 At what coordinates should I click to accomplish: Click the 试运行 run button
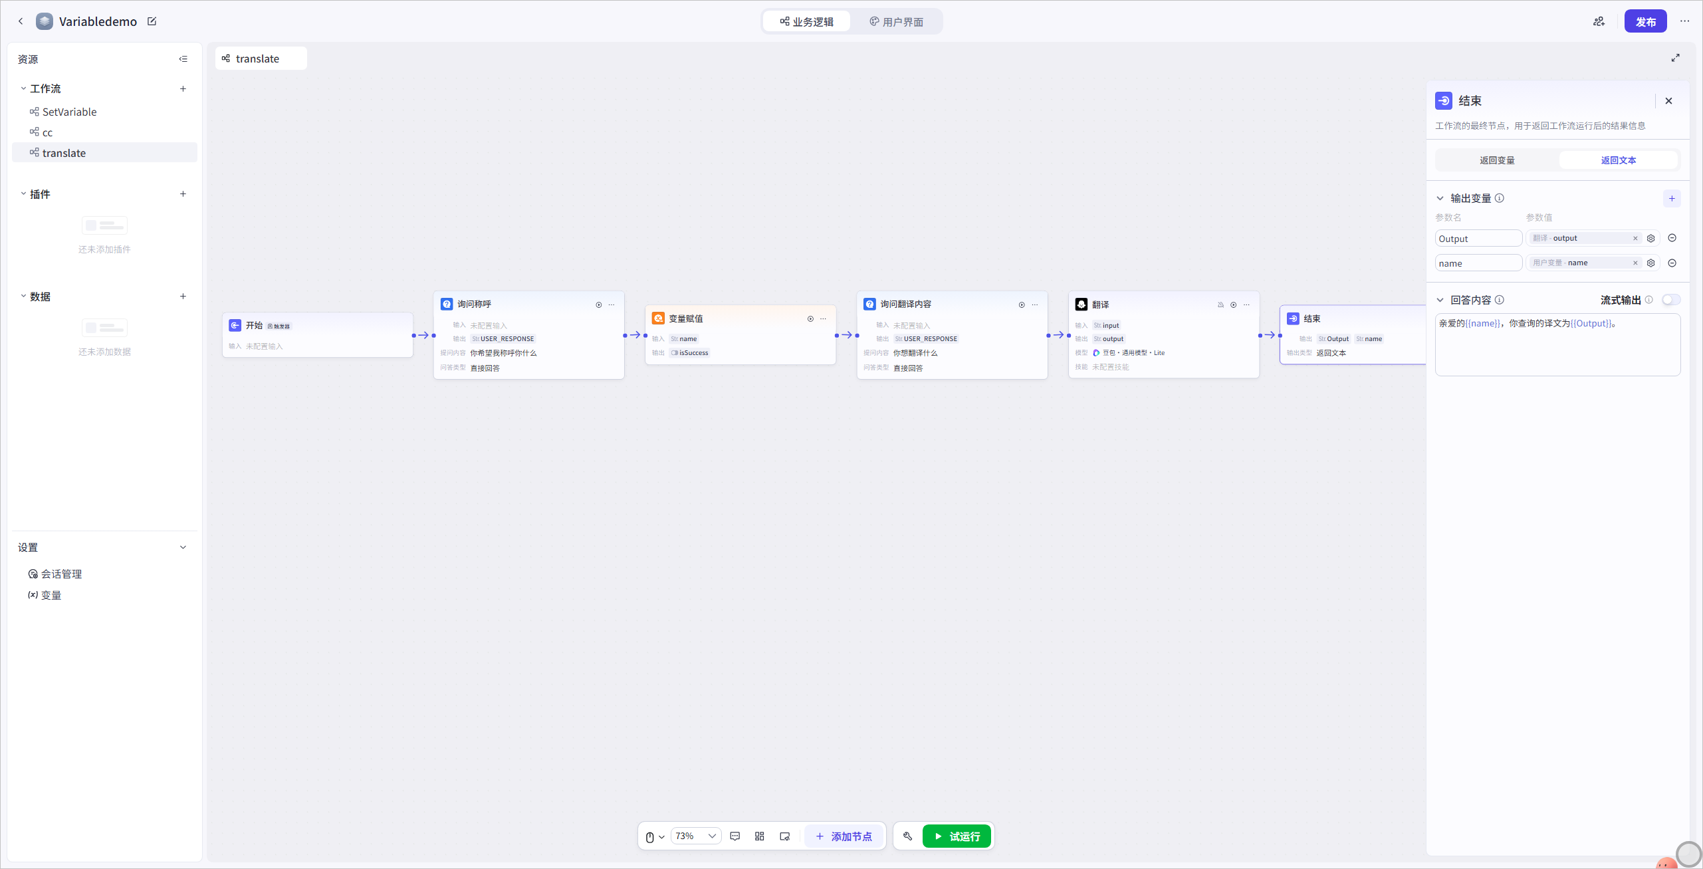pos(957,836)
